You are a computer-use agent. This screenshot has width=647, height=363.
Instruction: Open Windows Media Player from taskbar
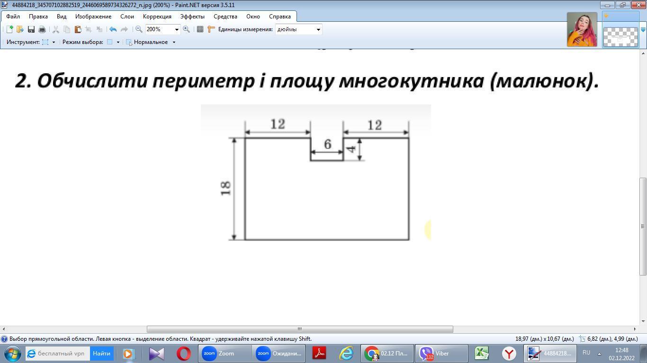tap(128, 354)
